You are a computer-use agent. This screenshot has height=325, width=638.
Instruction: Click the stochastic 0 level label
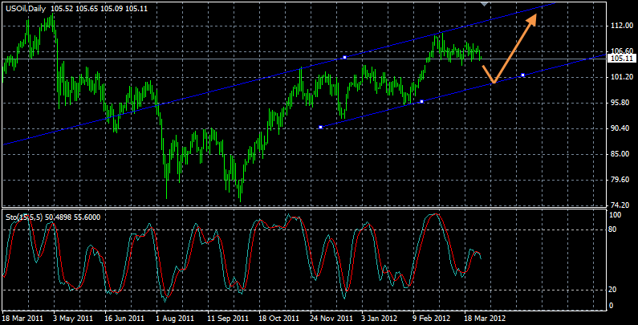pyautogui.click(x=613, y=306)
